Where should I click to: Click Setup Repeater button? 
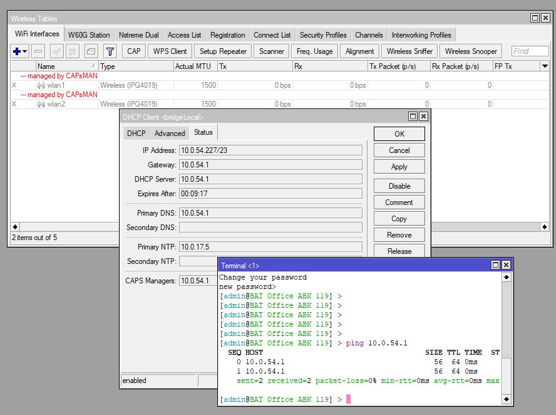[x=223, y=51]
